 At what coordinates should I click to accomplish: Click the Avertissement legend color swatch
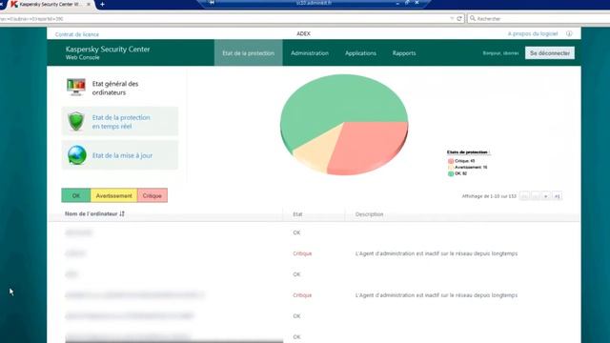click(x=451, y=168)
